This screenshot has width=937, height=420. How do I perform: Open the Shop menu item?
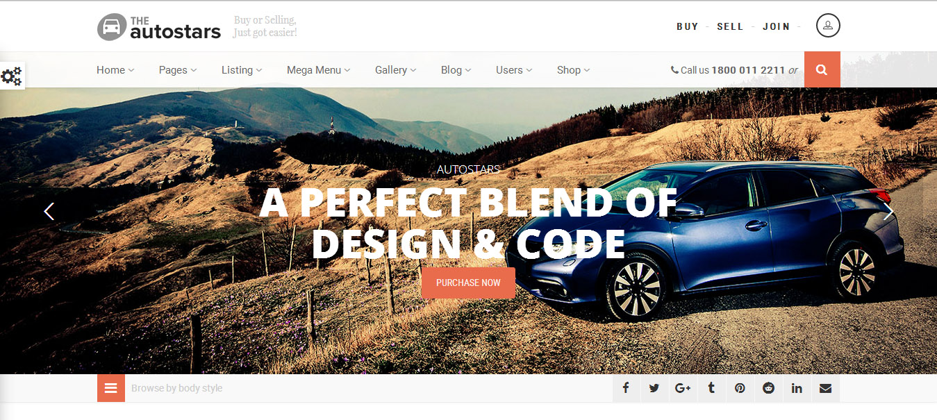pyautogui.click(x=574, y=69)
